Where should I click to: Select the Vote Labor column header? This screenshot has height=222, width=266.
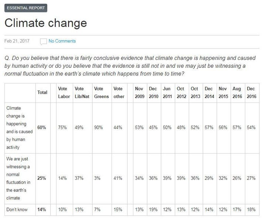[64, 92]
